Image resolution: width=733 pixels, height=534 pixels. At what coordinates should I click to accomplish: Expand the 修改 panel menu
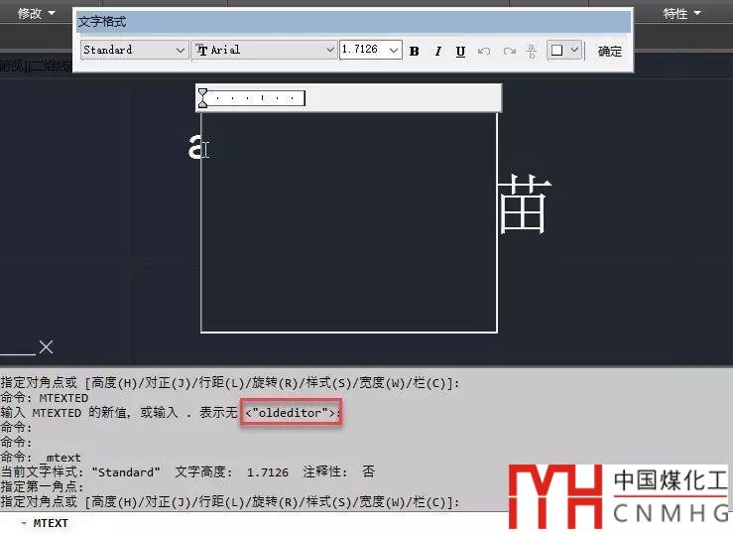37,13
